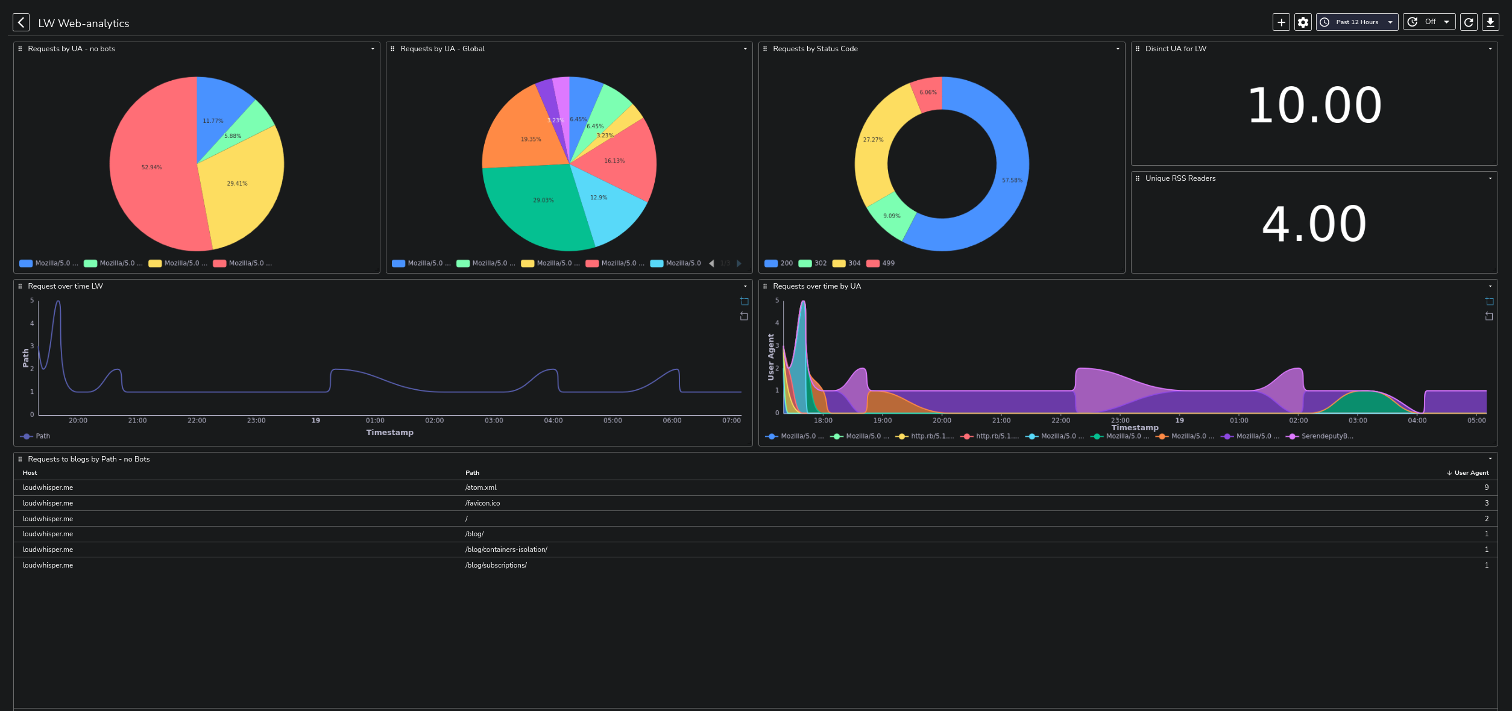The height and width of the screenshot is (711, 1512).
Task: Grab drag handle of Requests to blogs by Path panel
Action: point(20,459)
